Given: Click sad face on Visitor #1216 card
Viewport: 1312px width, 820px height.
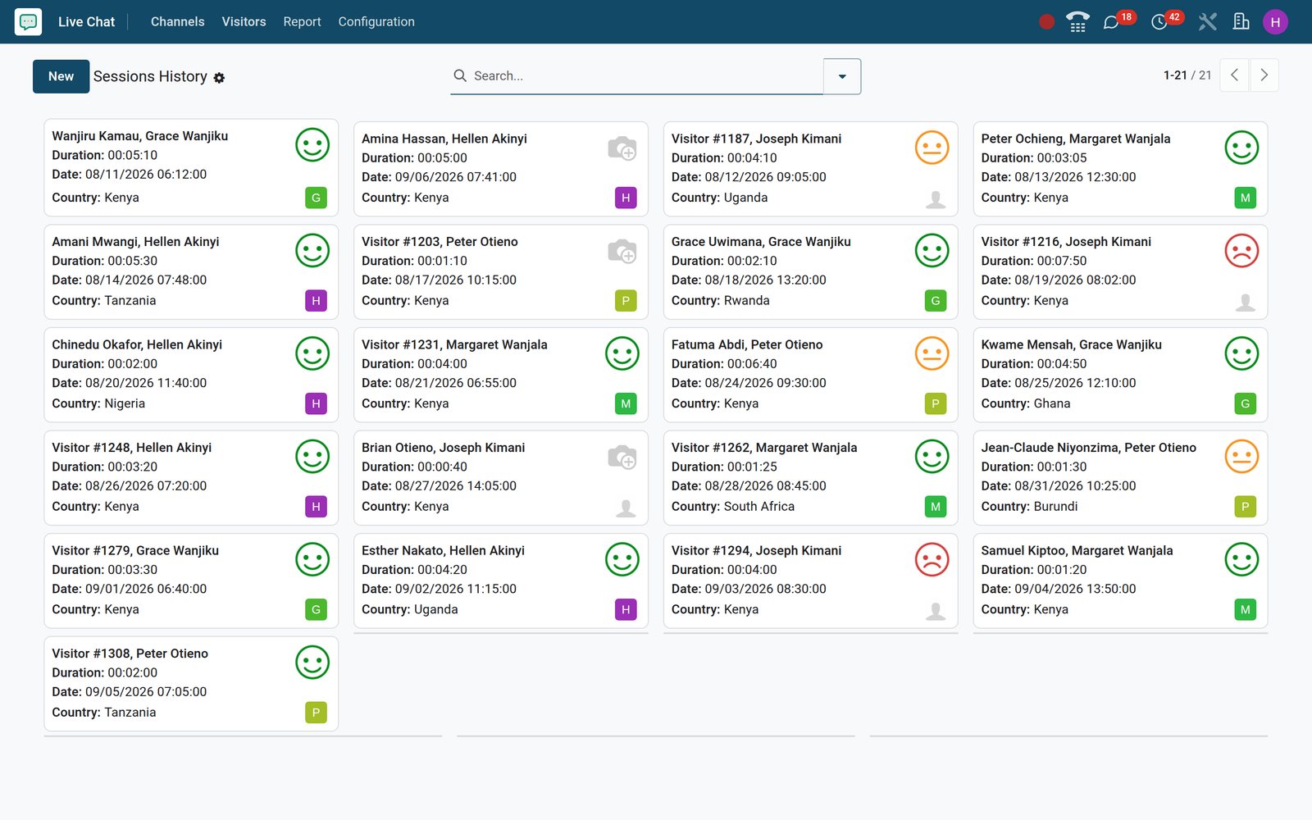Looking at the screenshot, I should [1241, 251].
